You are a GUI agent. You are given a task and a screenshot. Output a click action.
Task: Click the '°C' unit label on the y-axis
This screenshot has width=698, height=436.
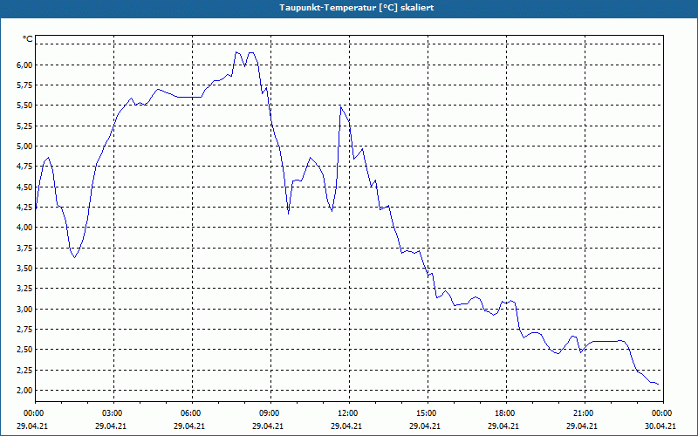point(28,39)
